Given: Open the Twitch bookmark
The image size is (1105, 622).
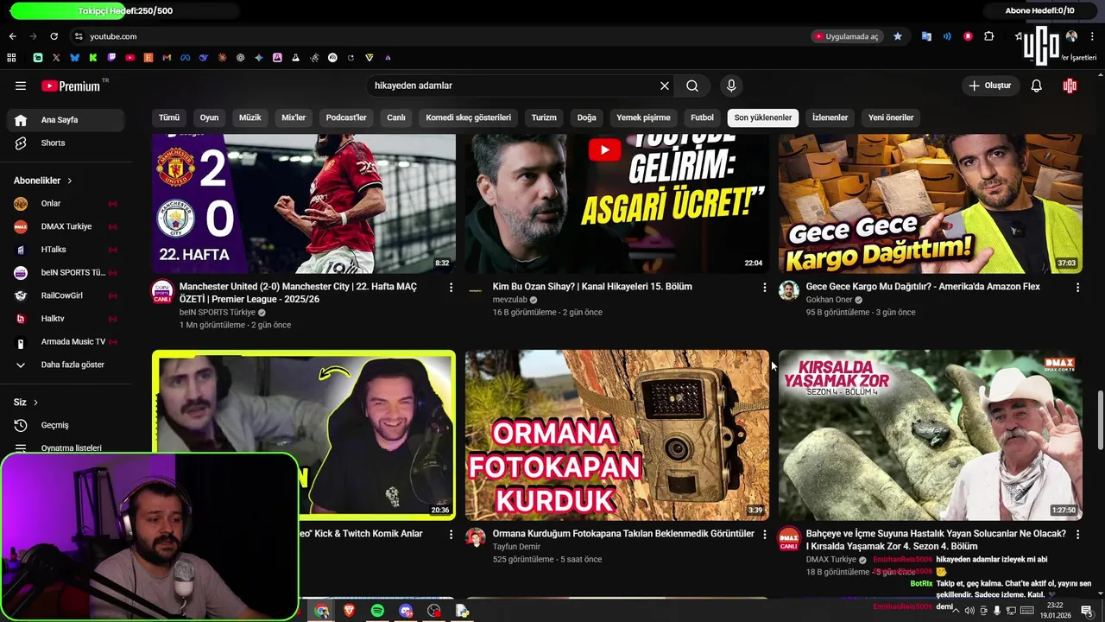Looking at the screenshot, I should (x=111, y=58).
